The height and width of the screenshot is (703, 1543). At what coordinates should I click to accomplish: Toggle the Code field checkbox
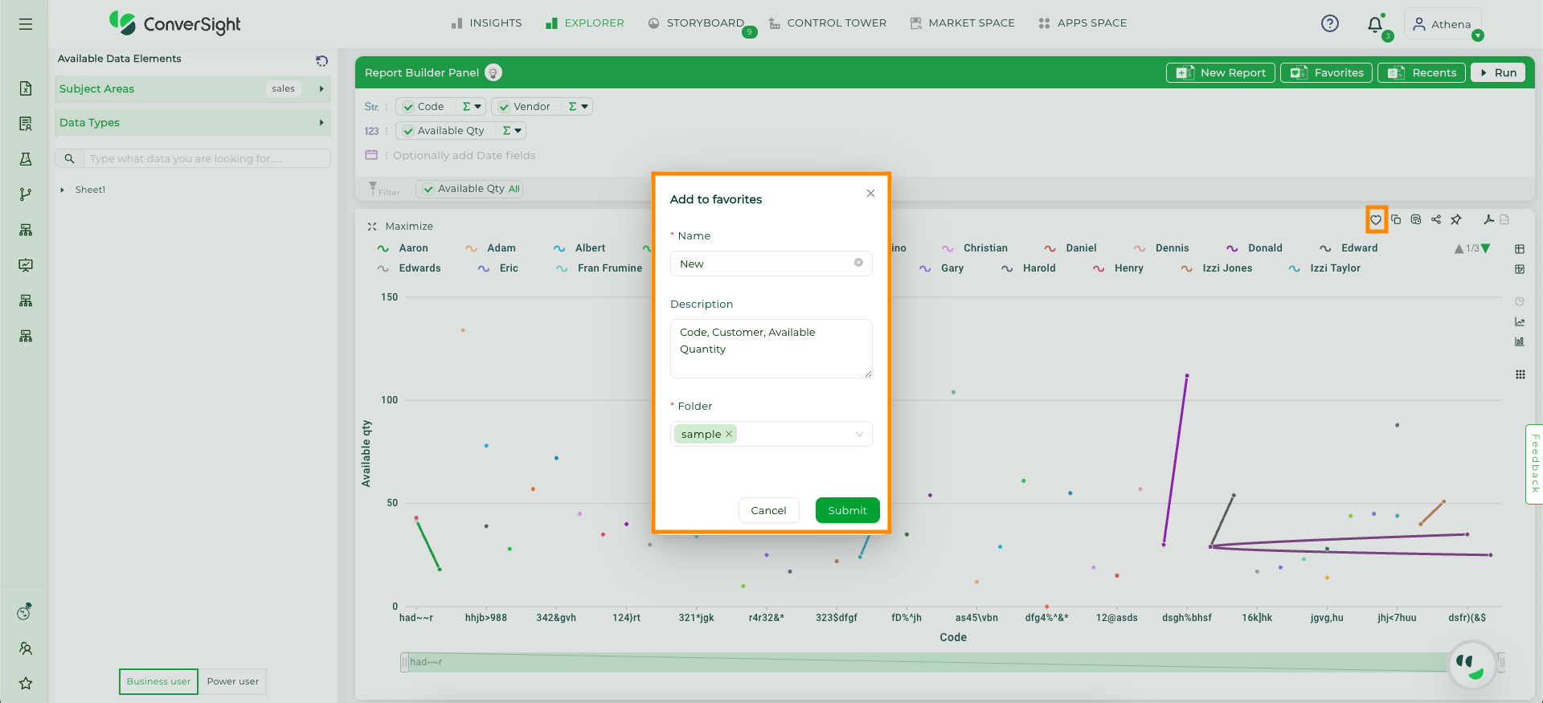pyautogui.click(x=408, y=107)
